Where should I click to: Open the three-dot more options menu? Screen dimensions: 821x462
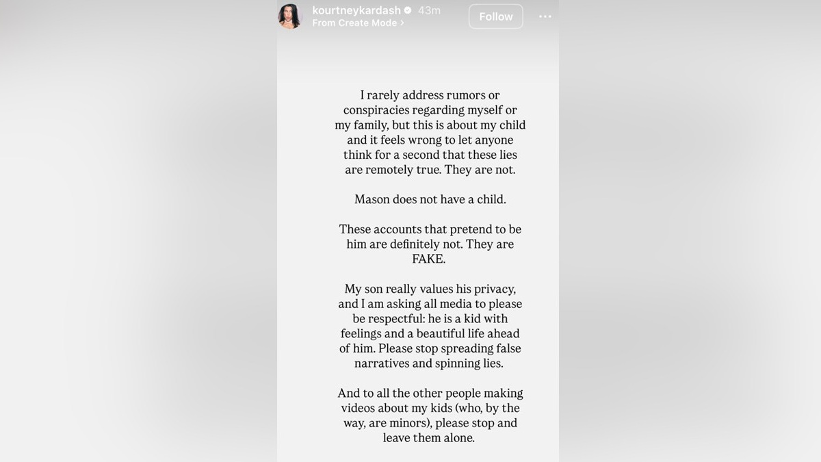tap(545, 16)
